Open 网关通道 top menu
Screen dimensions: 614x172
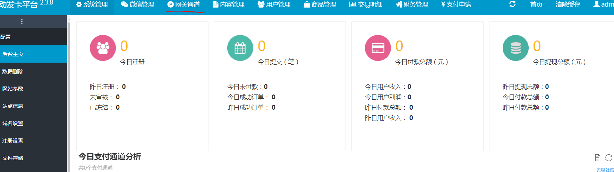point(184,4)
